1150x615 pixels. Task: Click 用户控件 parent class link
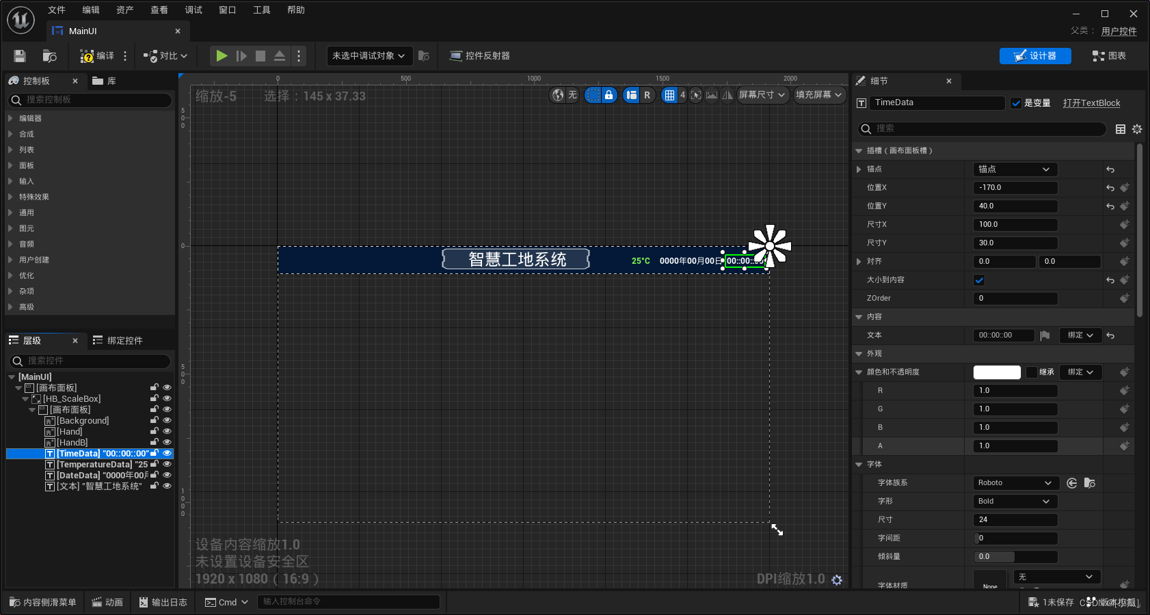coord(1119,31)
